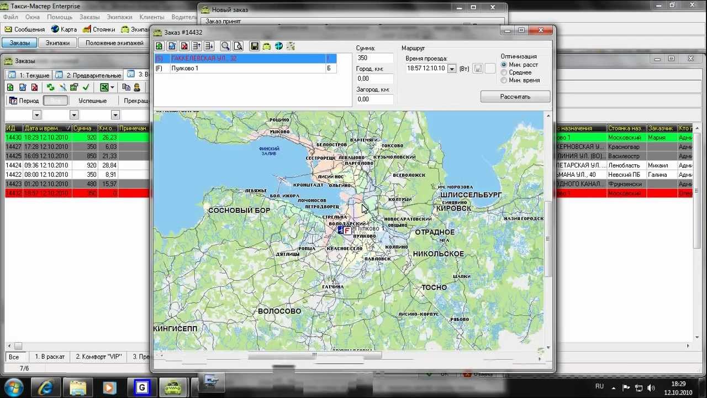Click Период calendar button in Заказы window

tap(24, 101)
